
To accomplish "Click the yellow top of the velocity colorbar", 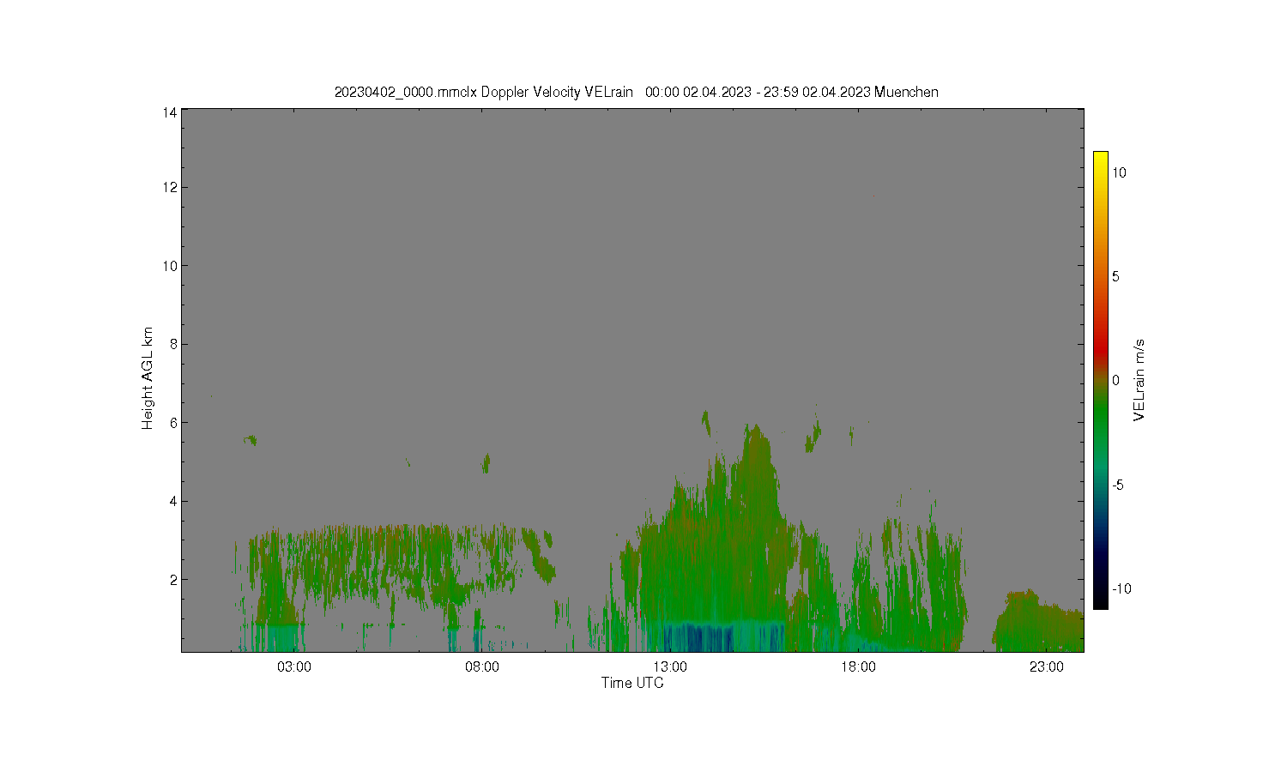I will pos(1100,157).
